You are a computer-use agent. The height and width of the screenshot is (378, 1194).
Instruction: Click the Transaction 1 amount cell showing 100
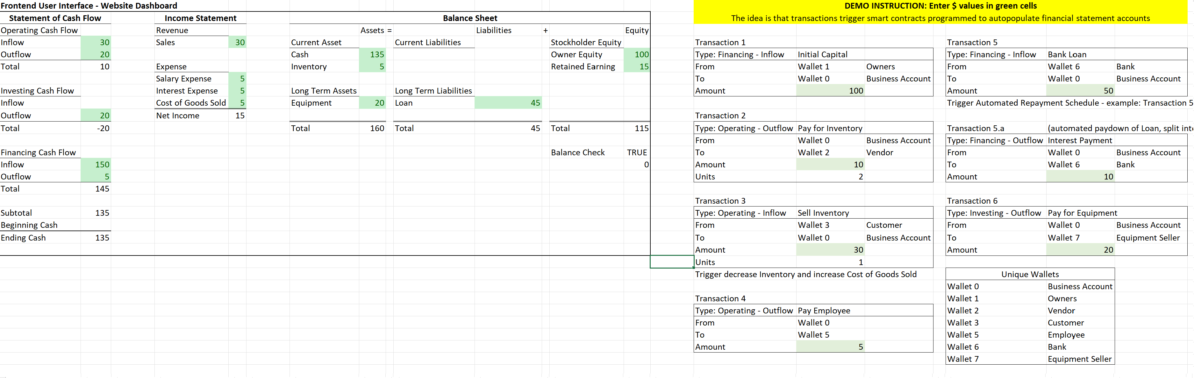point(830,91)
